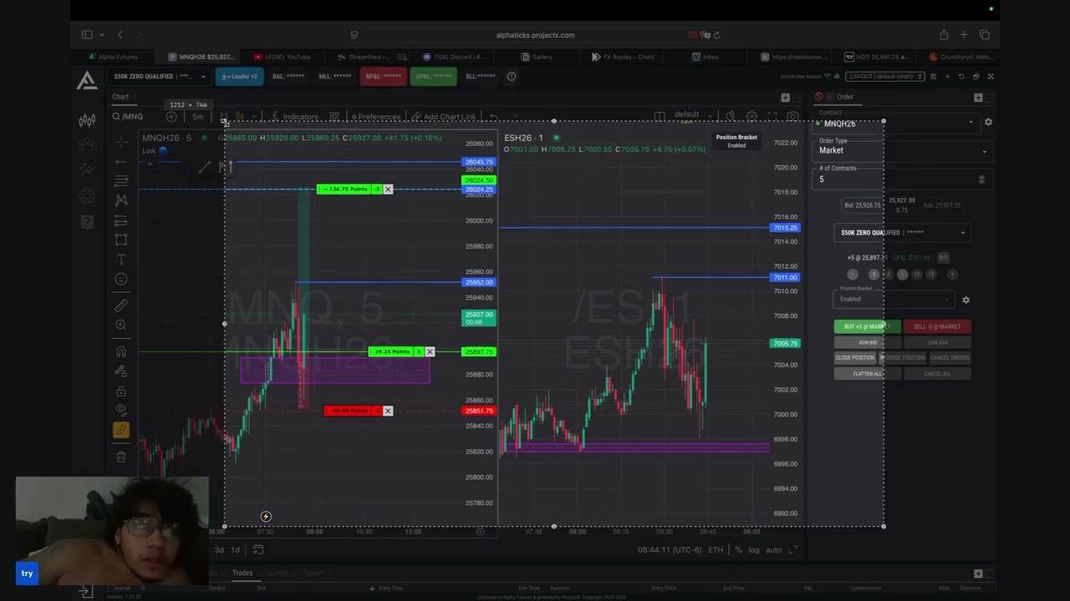Switch to the YouTube browser tab
The height and width of the screenshot is (601, 1070).
pyautogui.click(x=282, y=57)
